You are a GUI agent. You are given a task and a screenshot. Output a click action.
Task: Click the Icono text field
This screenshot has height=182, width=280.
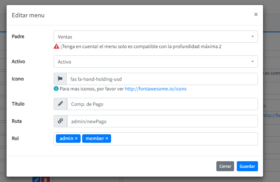162,79
